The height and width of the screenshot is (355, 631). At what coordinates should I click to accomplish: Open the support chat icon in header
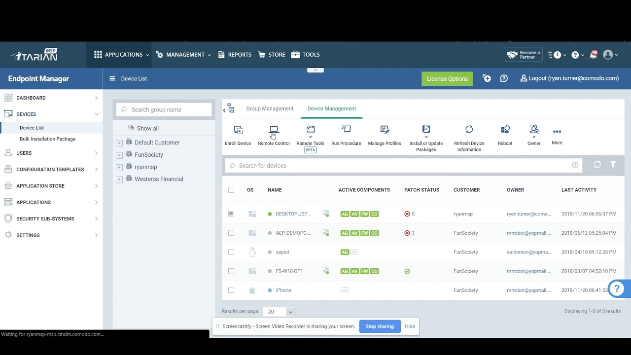point(504,78)
